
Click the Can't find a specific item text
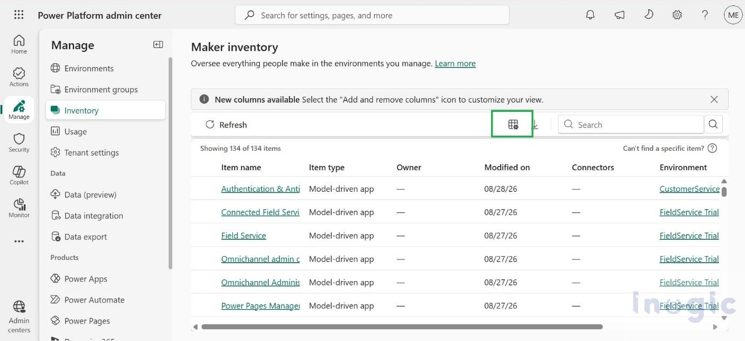[663, 148]
